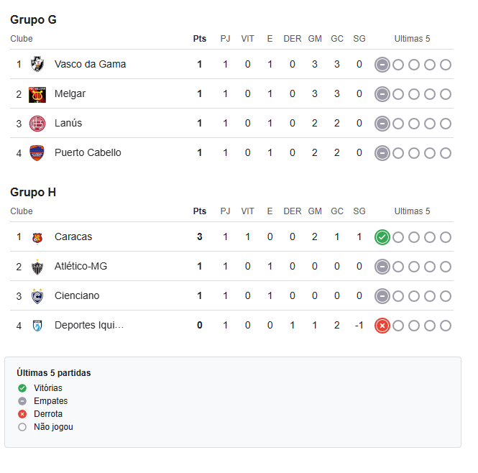Viewport: 478px width, 473px height.
Task: Open the Caracas team name link
Action: click(73, 236)
